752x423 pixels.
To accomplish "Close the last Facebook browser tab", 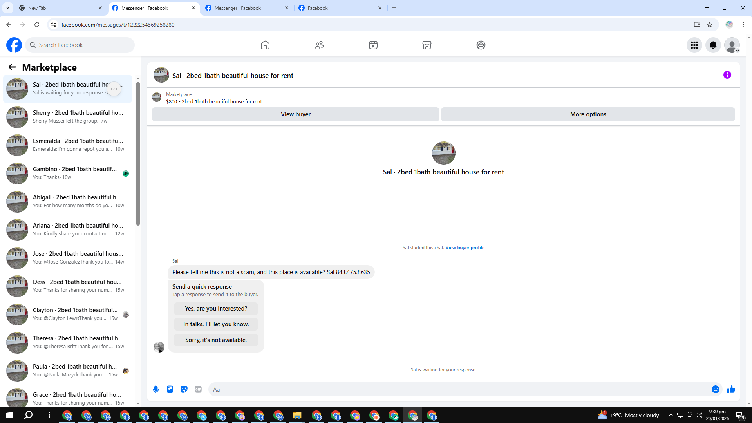I will pos(380,8).
